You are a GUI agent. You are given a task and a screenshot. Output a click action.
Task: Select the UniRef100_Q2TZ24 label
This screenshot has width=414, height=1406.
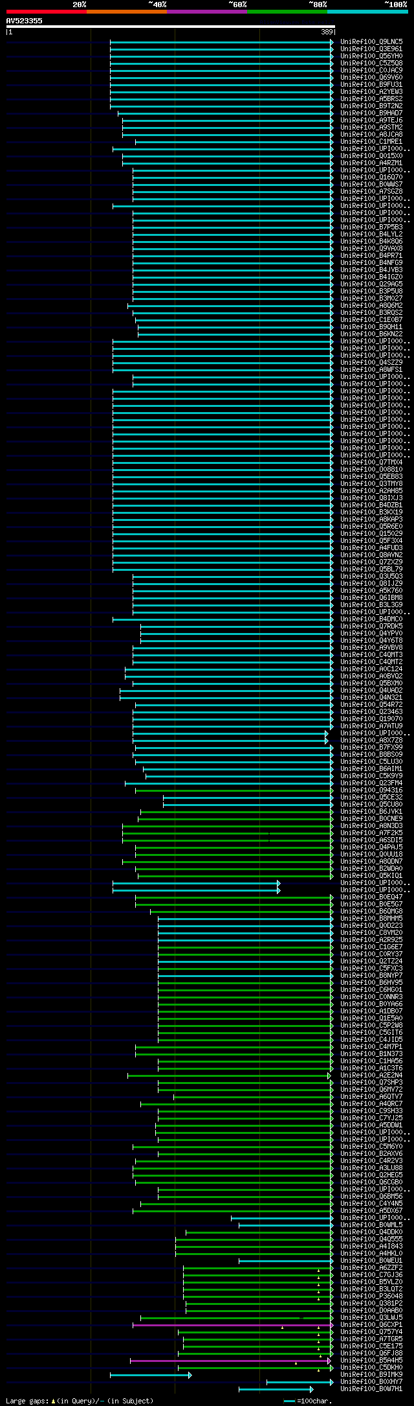pos(371,962)
